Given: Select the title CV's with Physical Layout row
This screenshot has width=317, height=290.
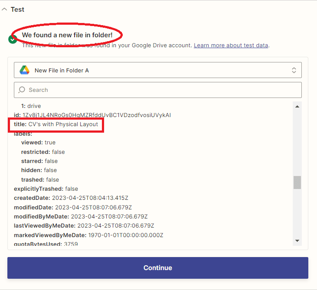Looking at the screenshot, I should (56, 124).
